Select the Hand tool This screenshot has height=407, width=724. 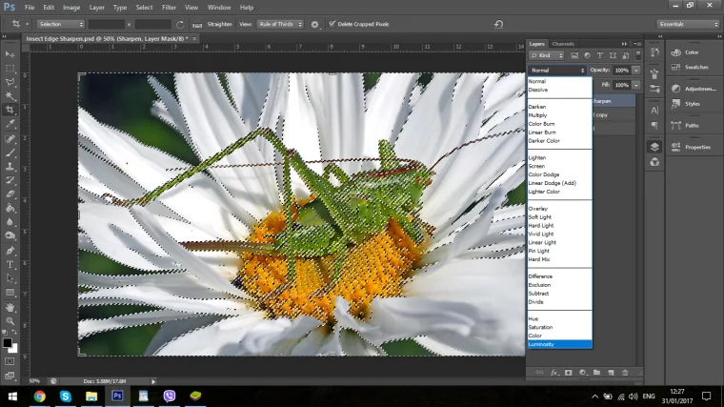(10, 307)
